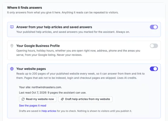
Task: Click the It only answers from what you give text
Action: 63,13
